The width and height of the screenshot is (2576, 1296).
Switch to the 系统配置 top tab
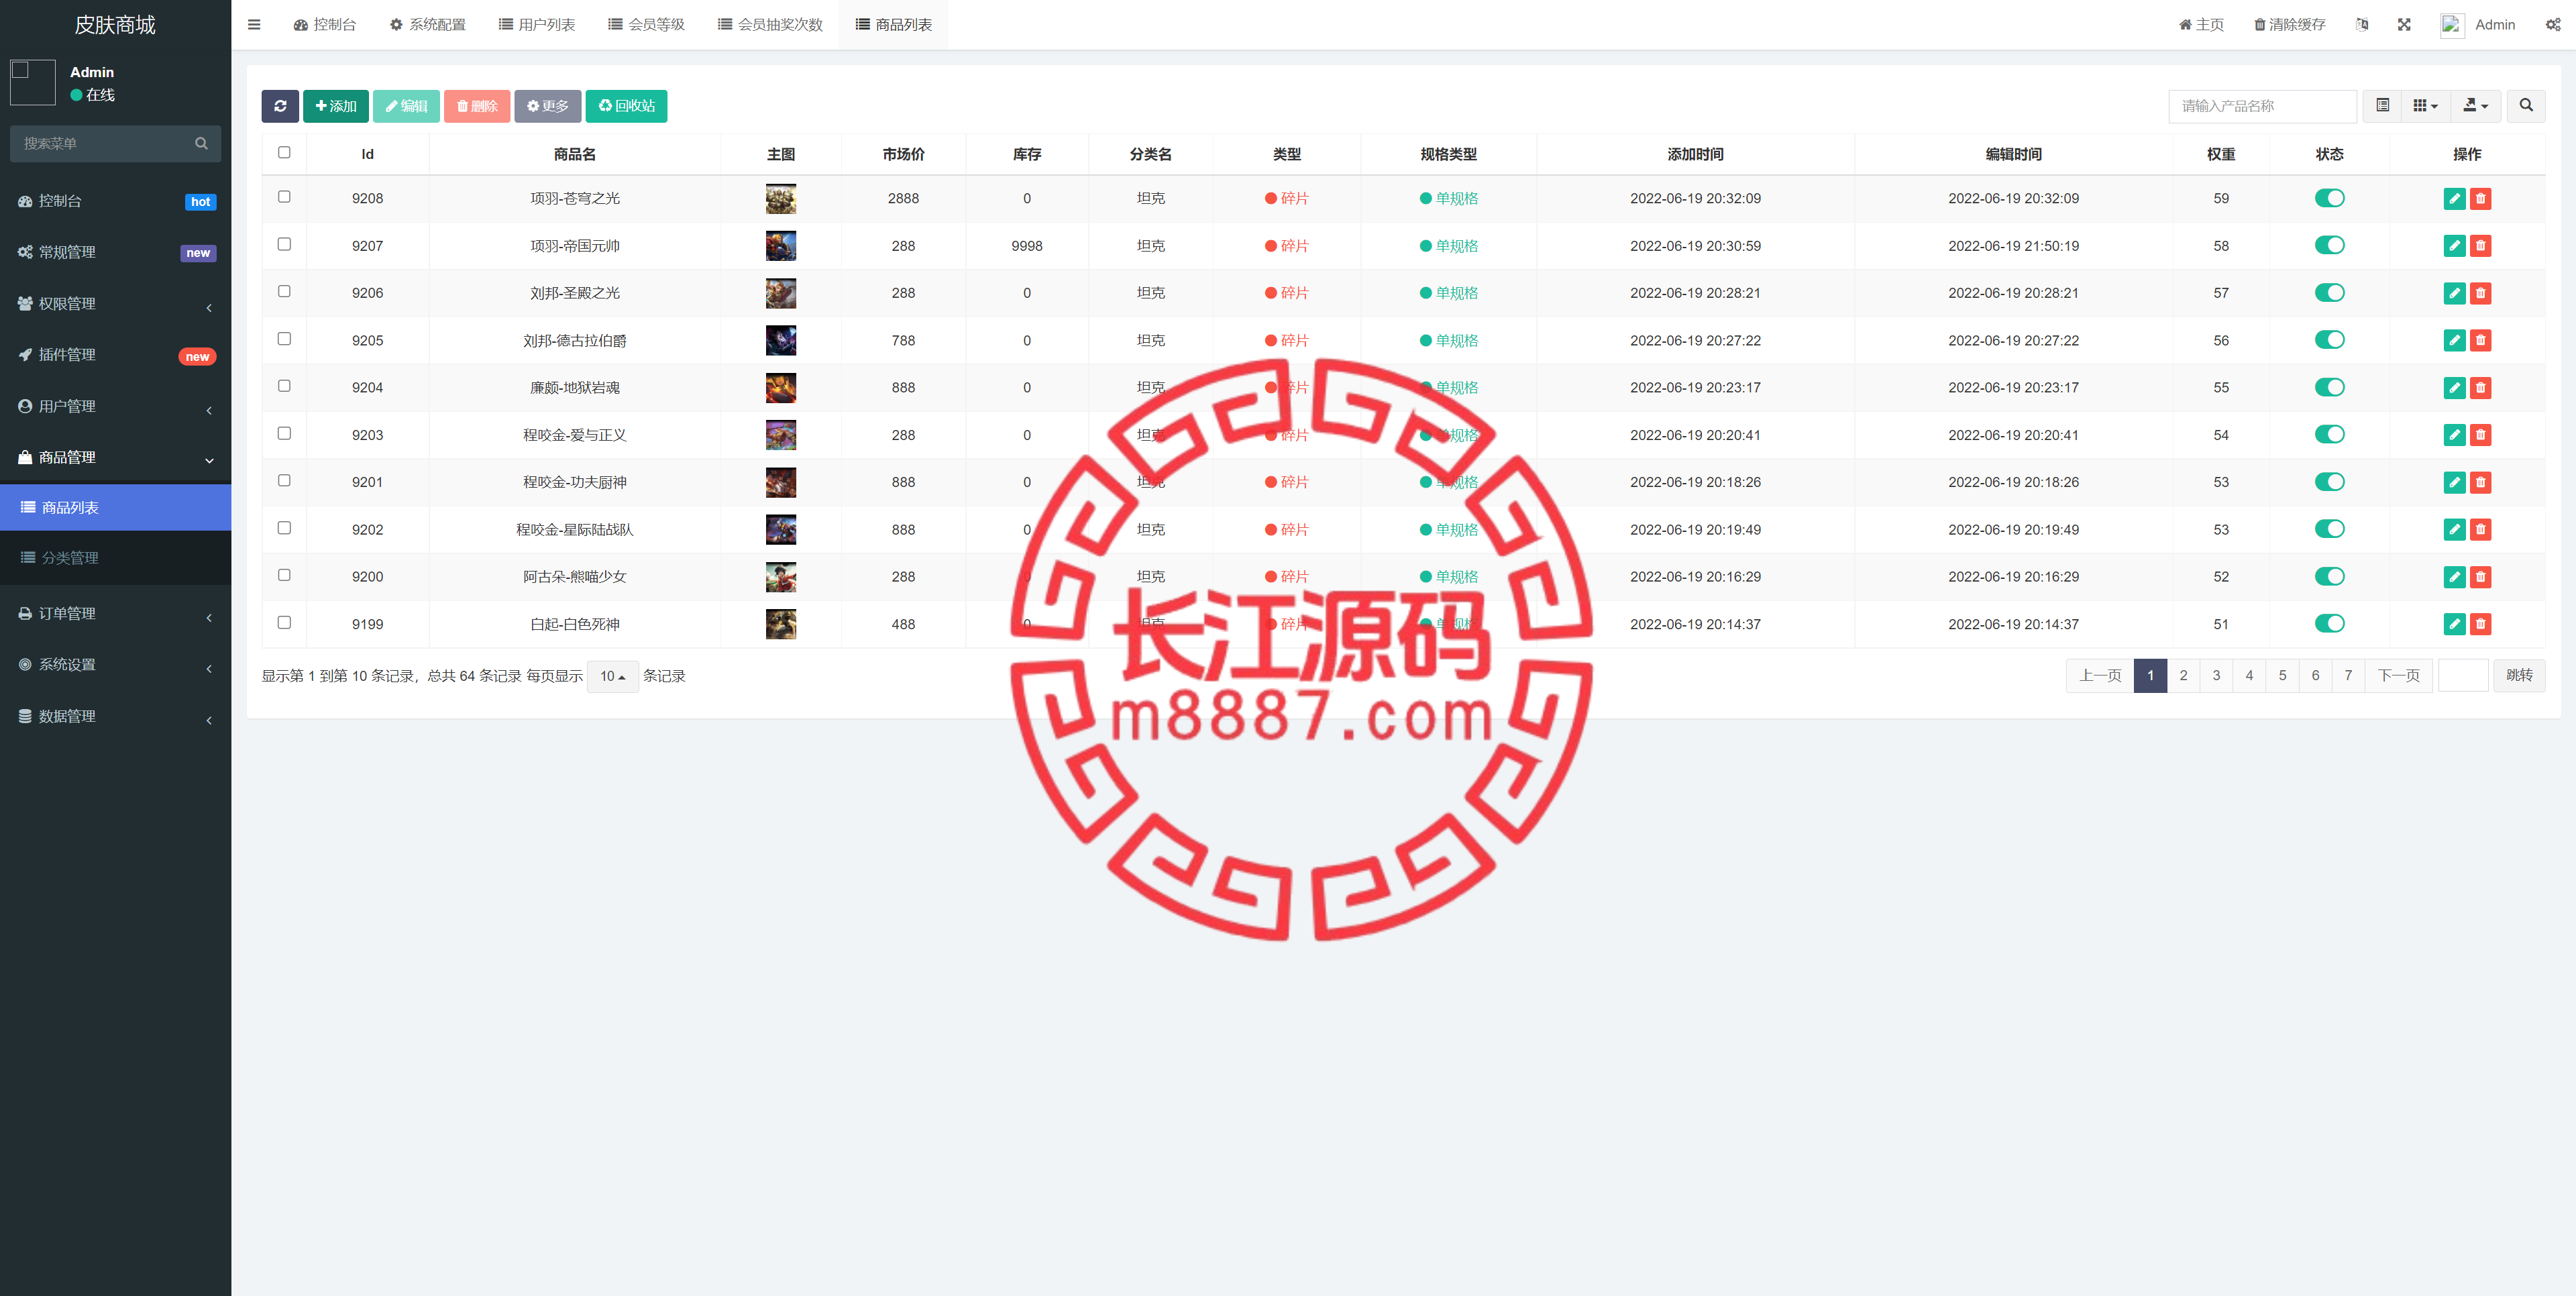coord(428,25)
